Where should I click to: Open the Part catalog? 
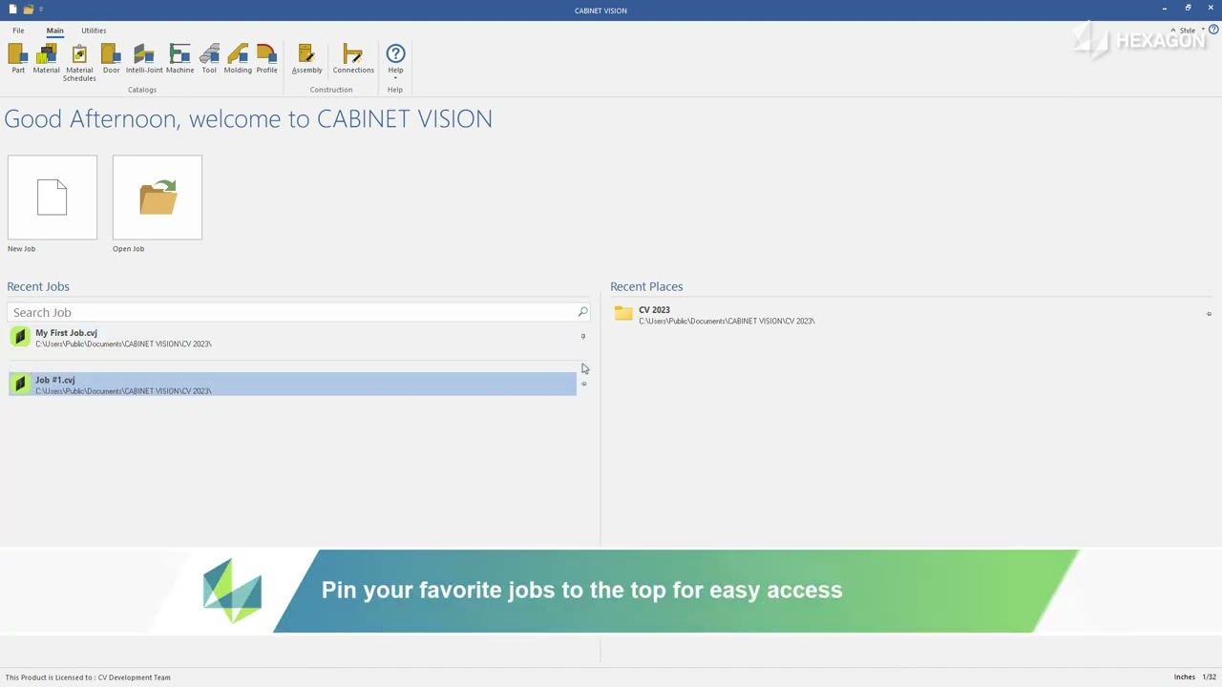(18, 59)
